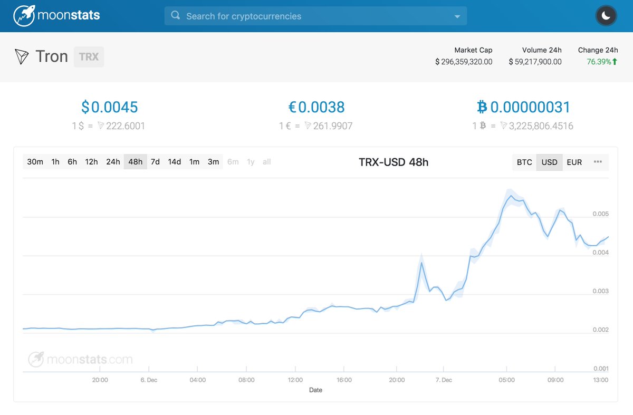Click the 0.005 price axis label
This screenshot has width=633, height=415.
coord(601,214)
